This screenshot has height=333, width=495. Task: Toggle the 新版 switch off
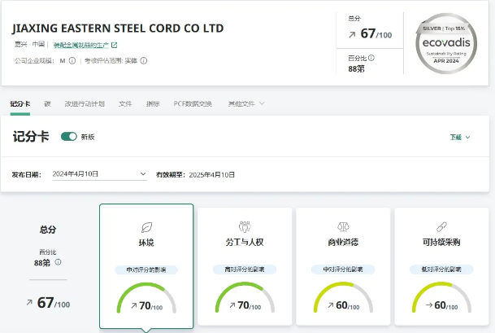tap(69, 137)
